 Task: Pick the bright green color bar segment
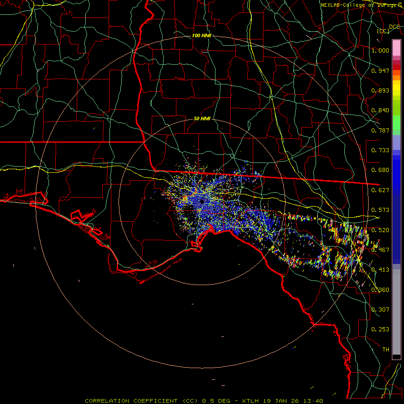tap(396, 123)
